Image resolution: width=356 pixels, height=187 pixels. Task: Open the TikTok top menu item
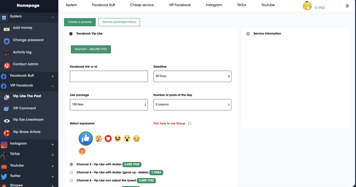242,5
